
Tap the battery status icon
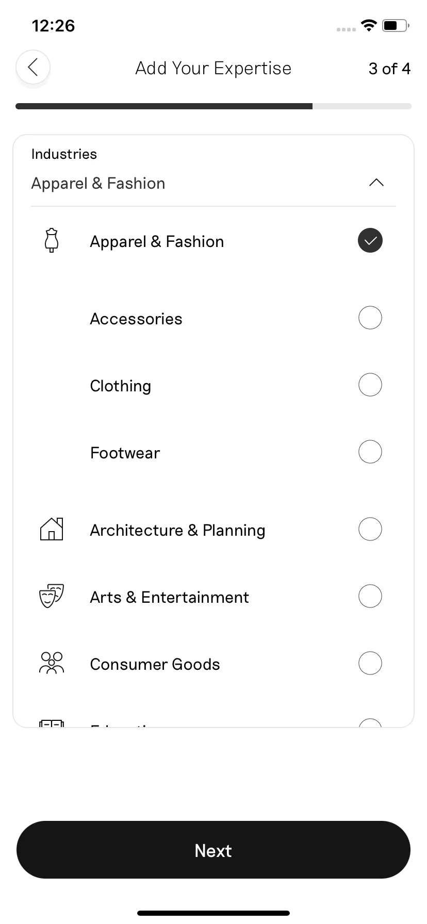tap(396, 25)
